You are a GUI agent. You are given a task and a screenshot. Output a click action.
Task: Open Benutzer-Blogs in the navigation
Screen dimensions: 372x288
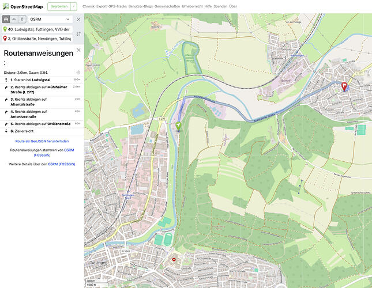point(141,6)
